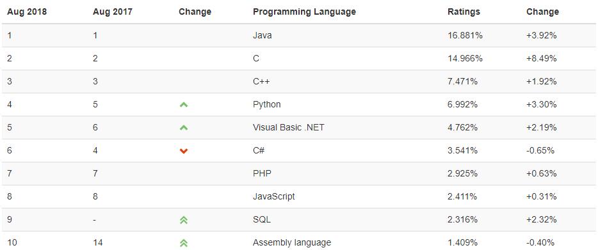Click the SQL language name
Viewport: 598px width, 250px height.
[x=262, y=219]
